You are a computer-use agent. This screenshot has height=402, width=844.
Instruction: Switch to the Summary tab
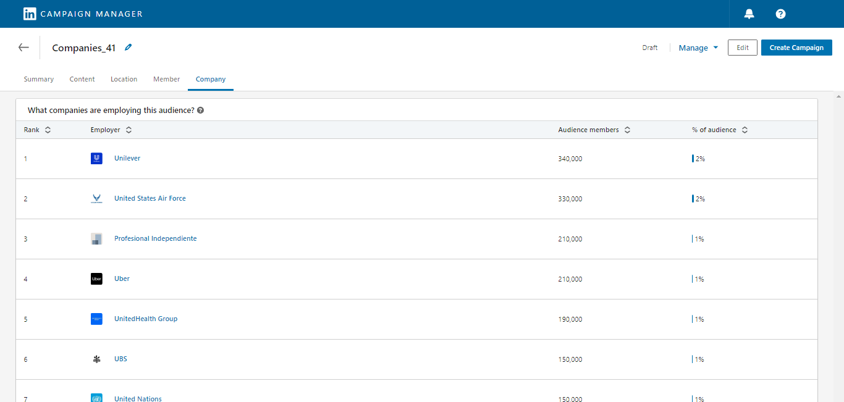tap(39, 79)
